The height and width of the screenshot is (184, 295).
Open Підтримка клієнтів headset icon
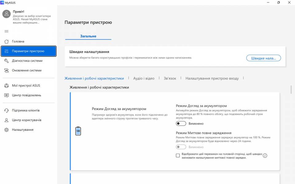point(6,110)
